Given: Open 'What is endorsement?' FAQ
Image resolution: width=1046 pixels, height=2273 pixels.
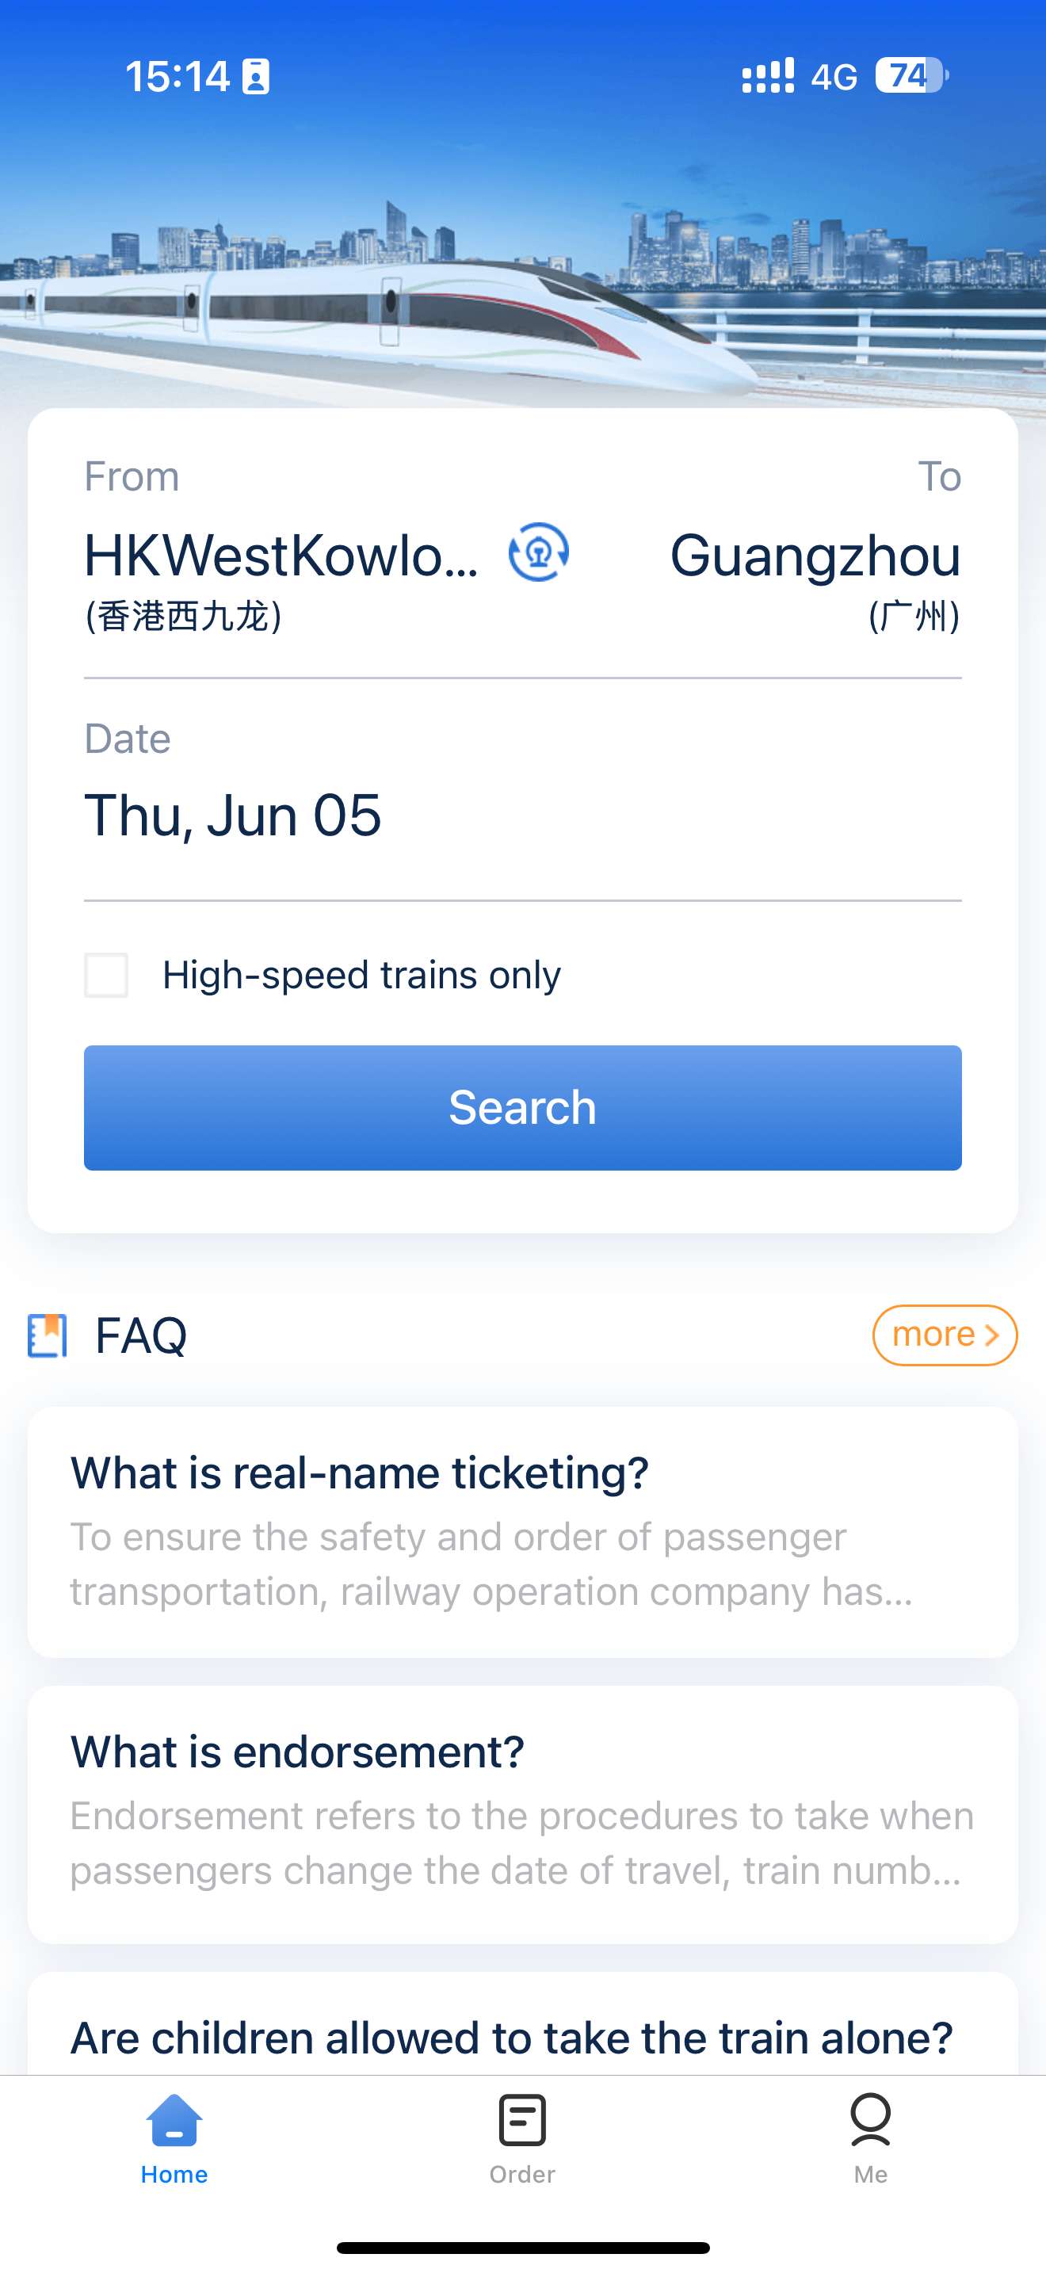Looking at the screenshot, I should pos(522,1813).
